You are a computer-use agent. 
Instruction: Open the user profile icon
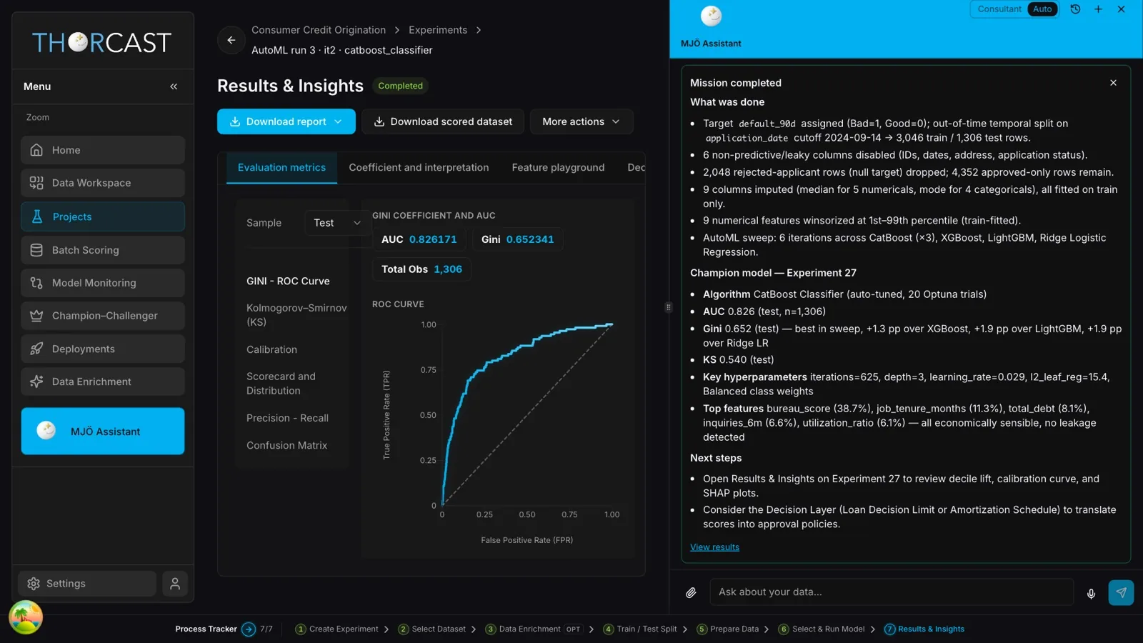click(175, 584)
